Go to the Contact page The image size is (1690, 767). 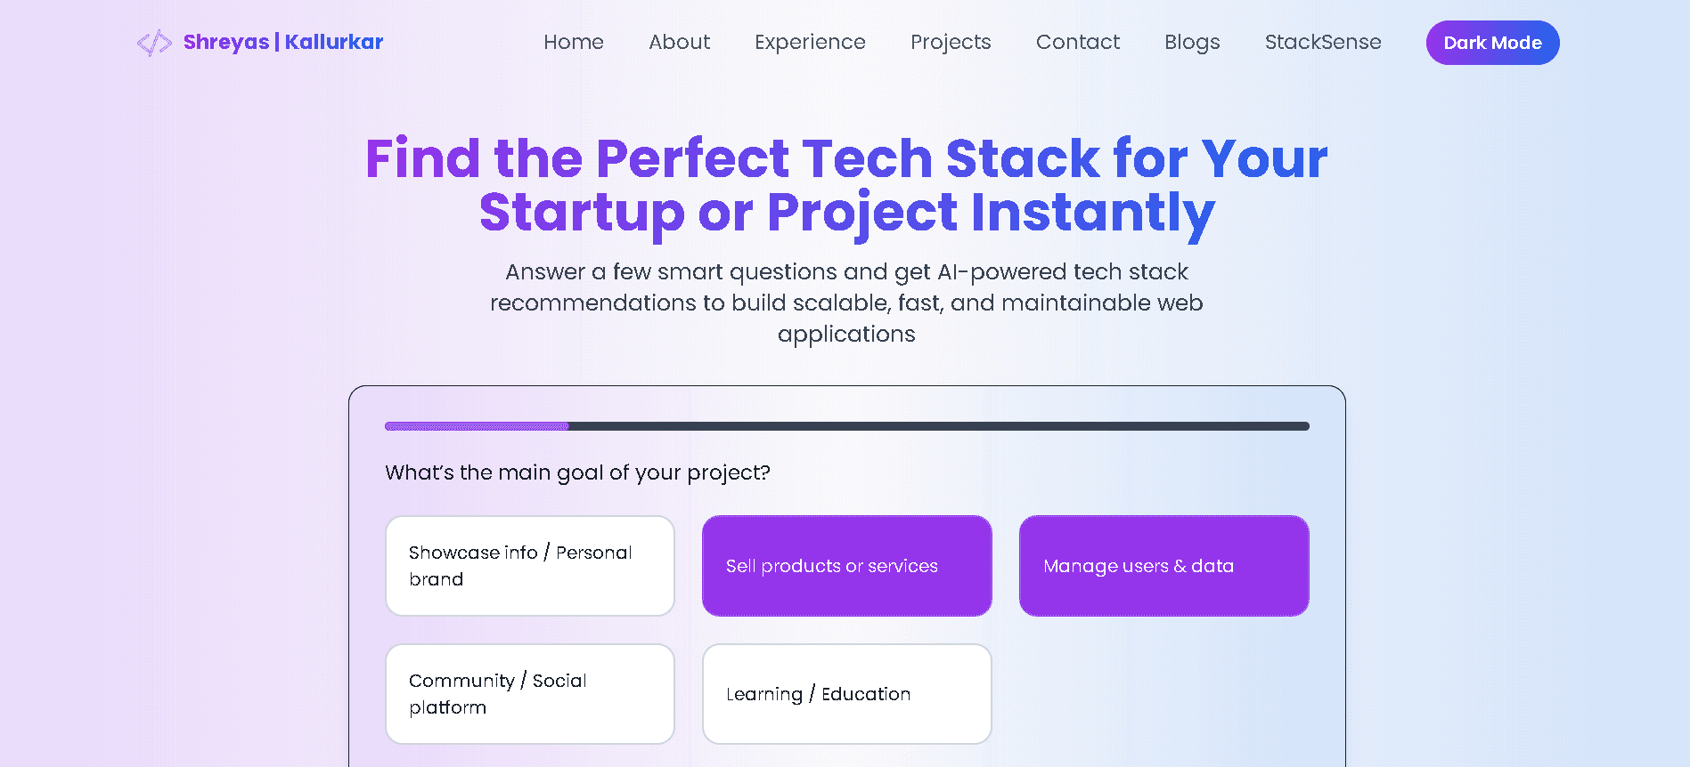coord(1077,42)
